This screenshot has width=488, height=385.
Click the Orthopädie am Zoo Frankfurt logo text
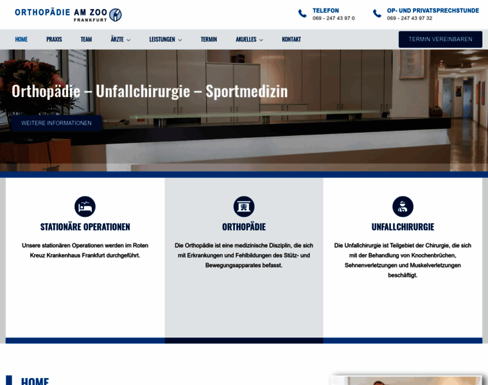(x=61, y=15)
